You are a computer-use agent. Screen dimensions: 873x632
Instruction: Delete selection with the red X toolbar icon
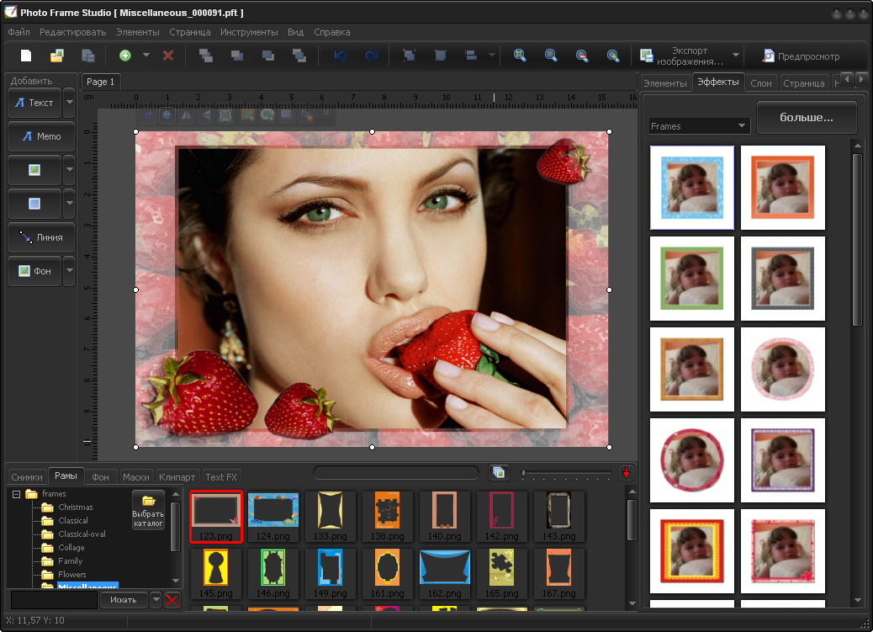(168, 56)
